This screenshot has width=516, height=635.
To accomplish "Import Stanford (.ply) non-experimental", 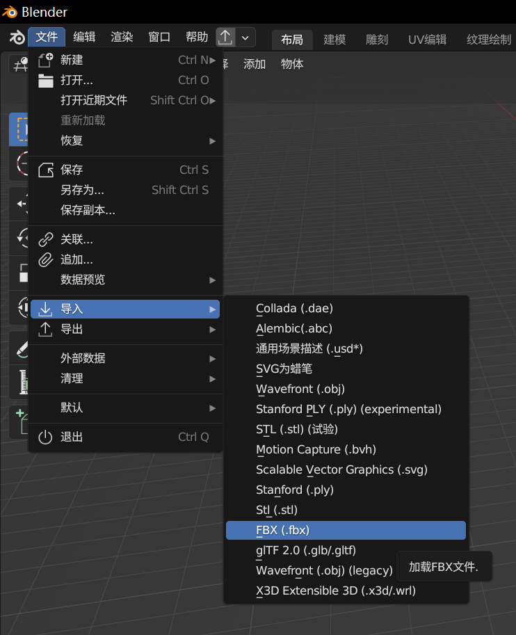I will point(346,490).
